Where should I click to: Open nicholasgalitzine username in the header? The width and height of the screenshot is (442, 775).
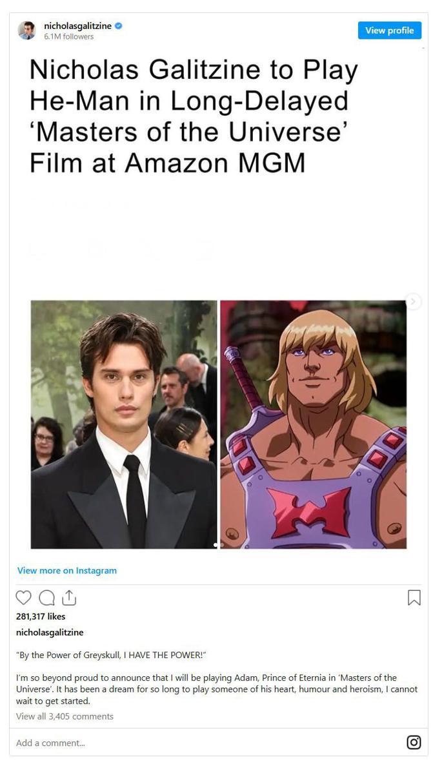tap(77, 26)
